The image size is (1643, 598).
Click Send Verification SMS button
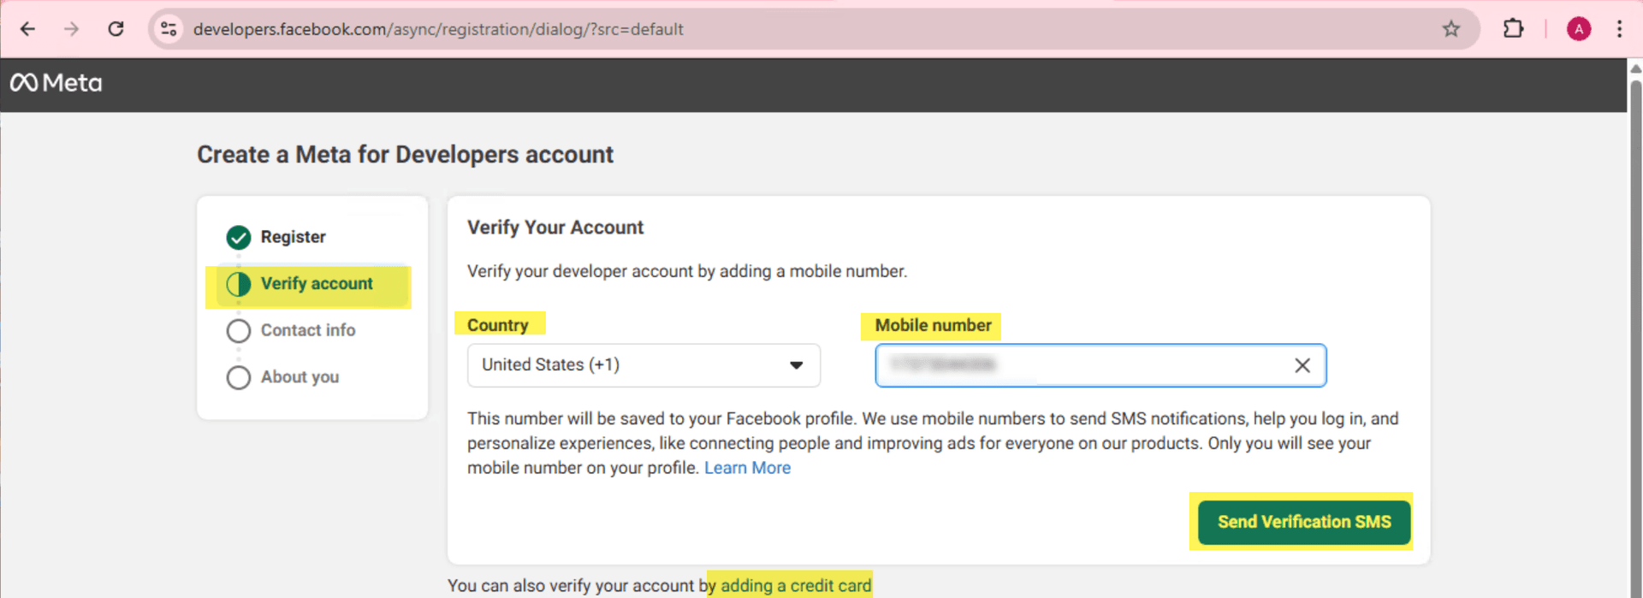(1304, 522)
